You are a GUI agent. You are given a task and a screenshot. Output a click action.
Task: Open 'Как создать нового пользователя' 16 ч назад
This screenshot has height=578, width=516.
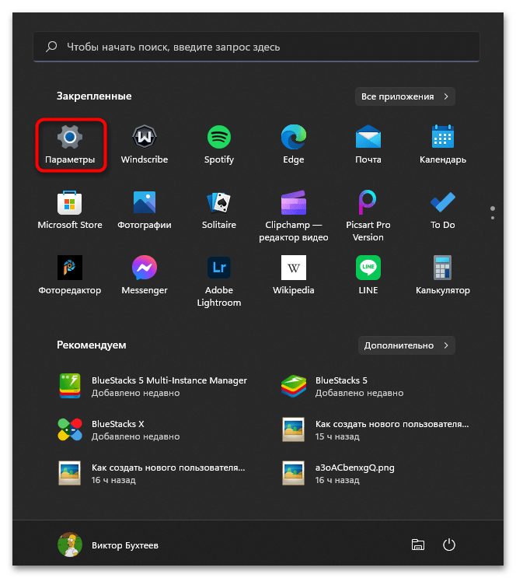click(152, 473)
